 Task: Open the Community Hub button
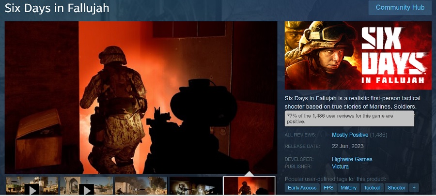point(400,7)
